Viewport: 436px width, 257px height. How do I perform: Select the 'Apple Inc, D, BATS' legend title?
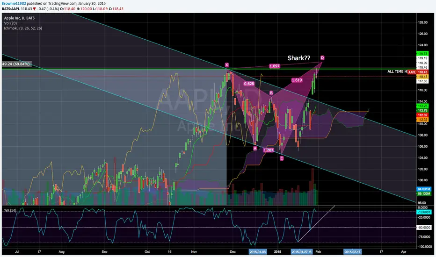click(19, 18)
